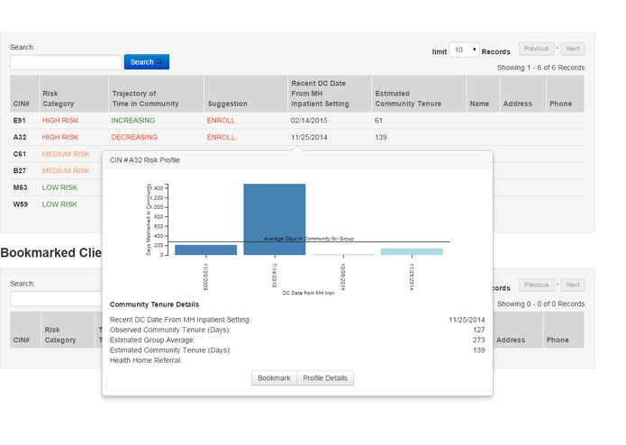Click the Community Tenure Details heading
Viewport: 626px width, 445px height.
(x=154, y=304)
